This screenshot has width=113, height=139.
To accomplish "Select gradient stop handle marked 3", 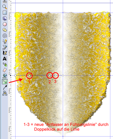I will [56, 76].
